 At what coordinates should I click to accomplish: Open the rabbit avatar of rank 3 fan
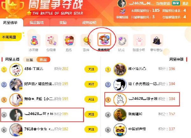click(x=120, y=100)
